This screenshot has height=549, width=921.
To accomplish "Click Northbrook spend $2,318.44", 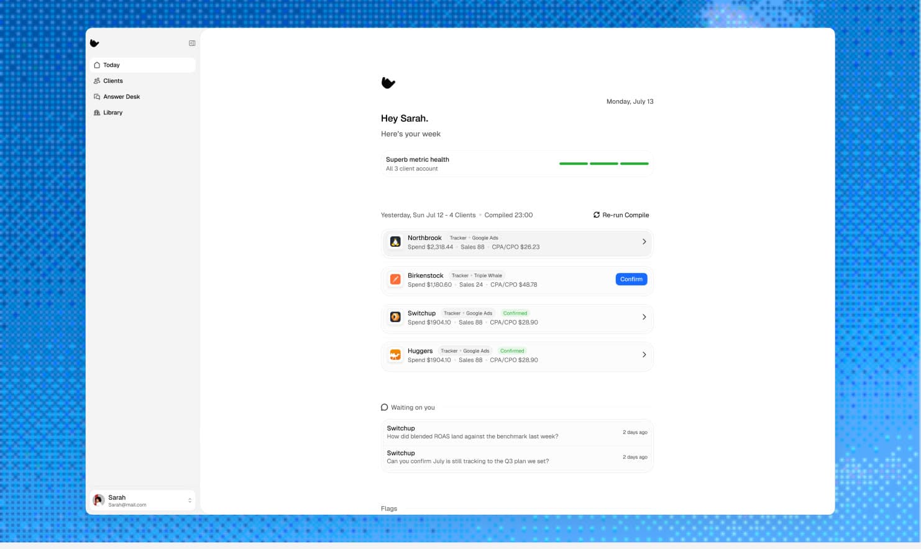I will click(430, 247).
